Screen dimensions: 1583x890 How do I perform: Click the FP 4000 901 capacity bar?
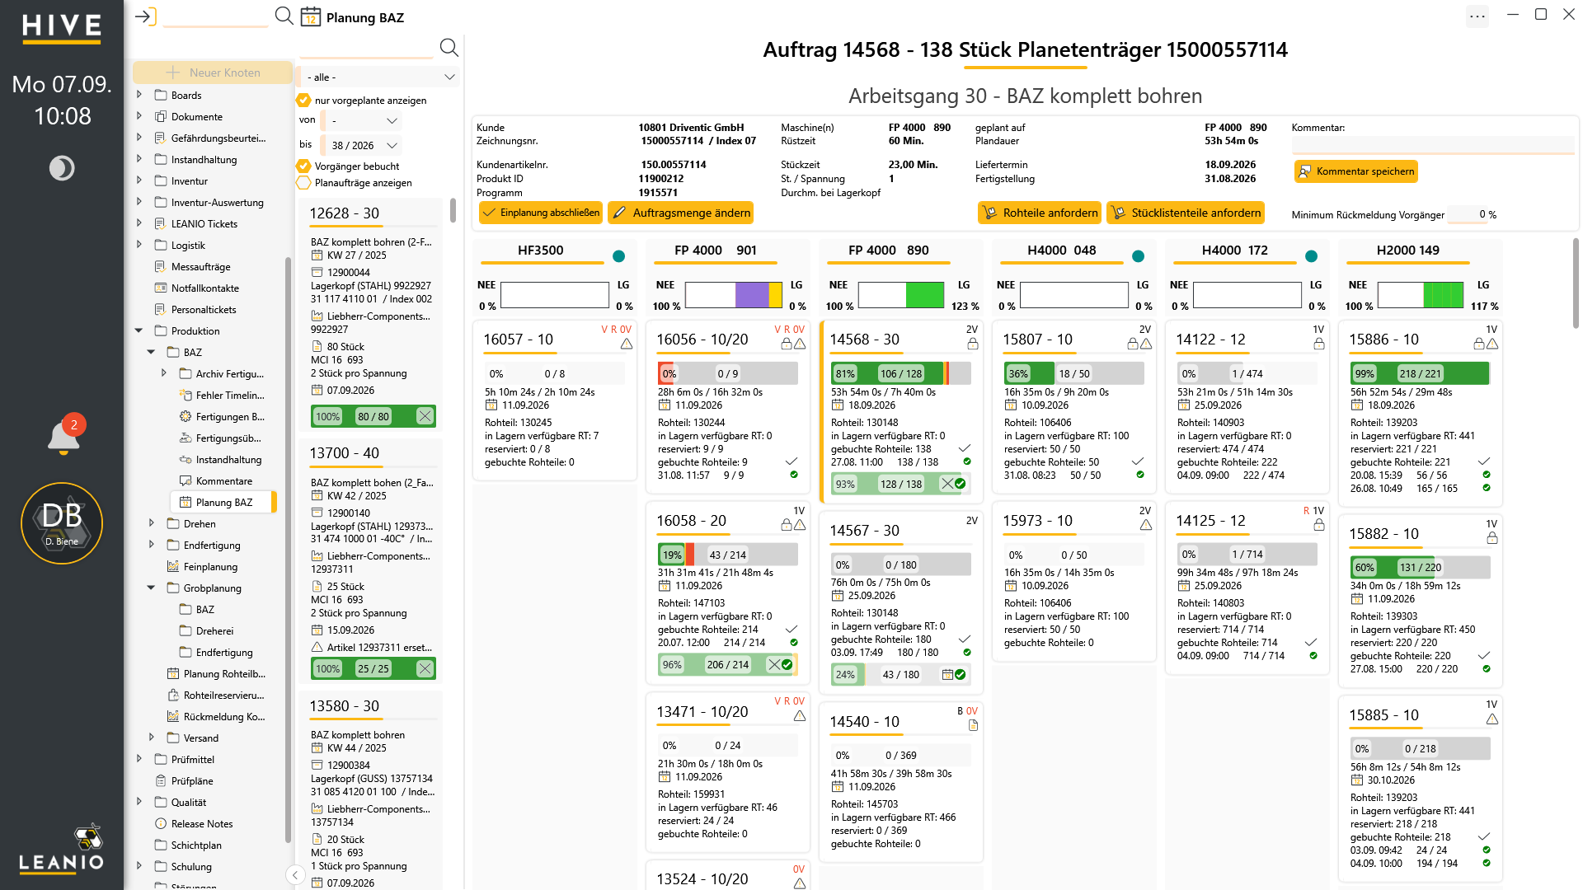pos(733,295)
